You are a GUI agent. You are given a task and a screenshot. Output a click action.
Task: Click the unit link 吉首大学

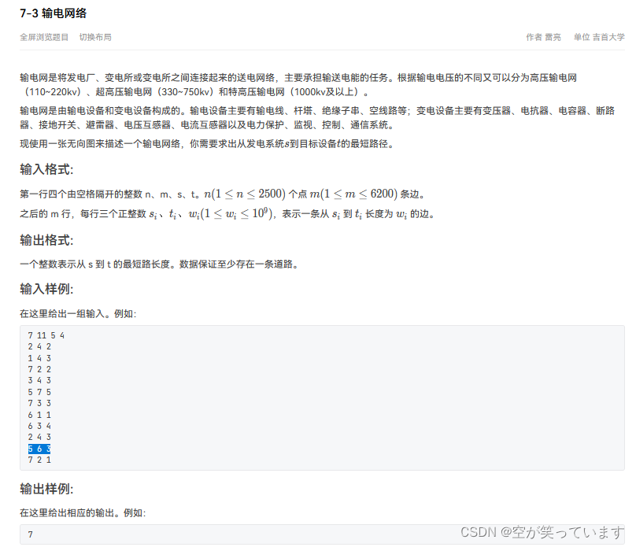608,36
